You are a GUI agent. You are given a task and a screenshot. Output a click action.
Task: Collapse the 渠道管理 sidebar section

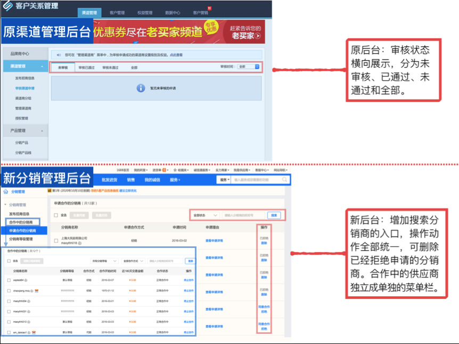click(x=42, y=66)
